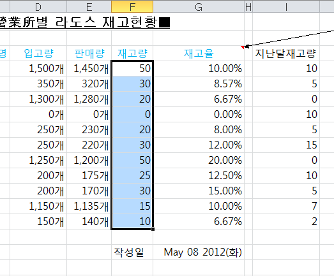
Task: Select the 140개 cell
Action: pos(89,222)
